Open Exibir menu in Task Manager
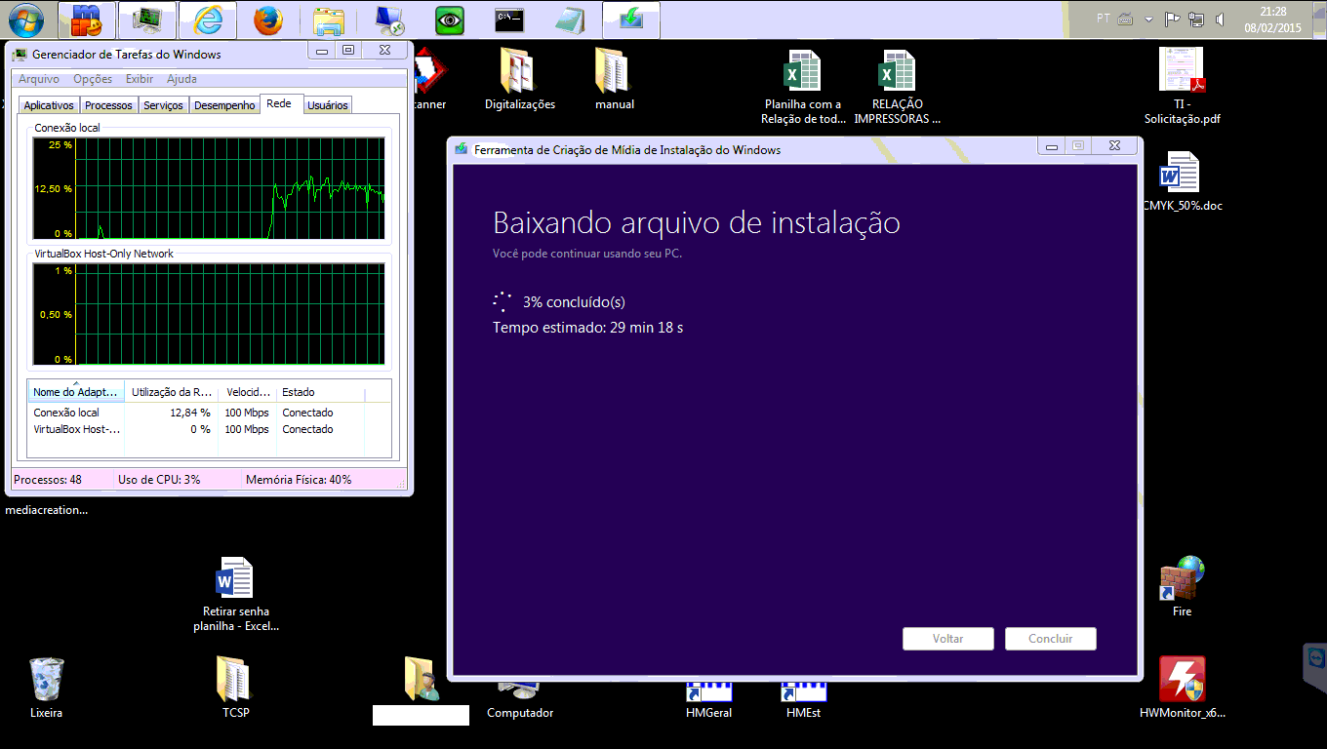The height and width of the screenshot is (749, 1327). coord(140,79)
